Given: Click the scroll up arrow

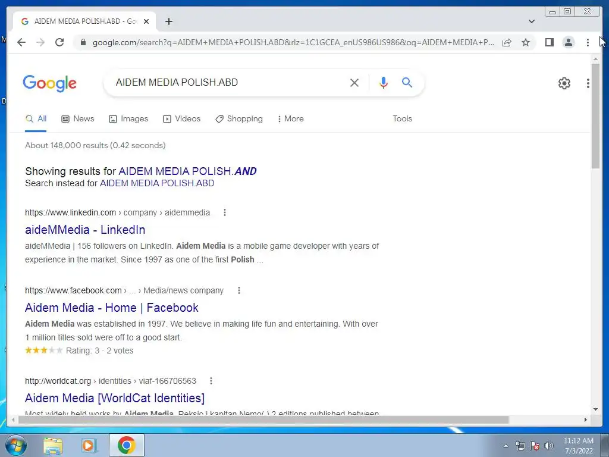Looking at the screenshot, I should click(595, 59).
